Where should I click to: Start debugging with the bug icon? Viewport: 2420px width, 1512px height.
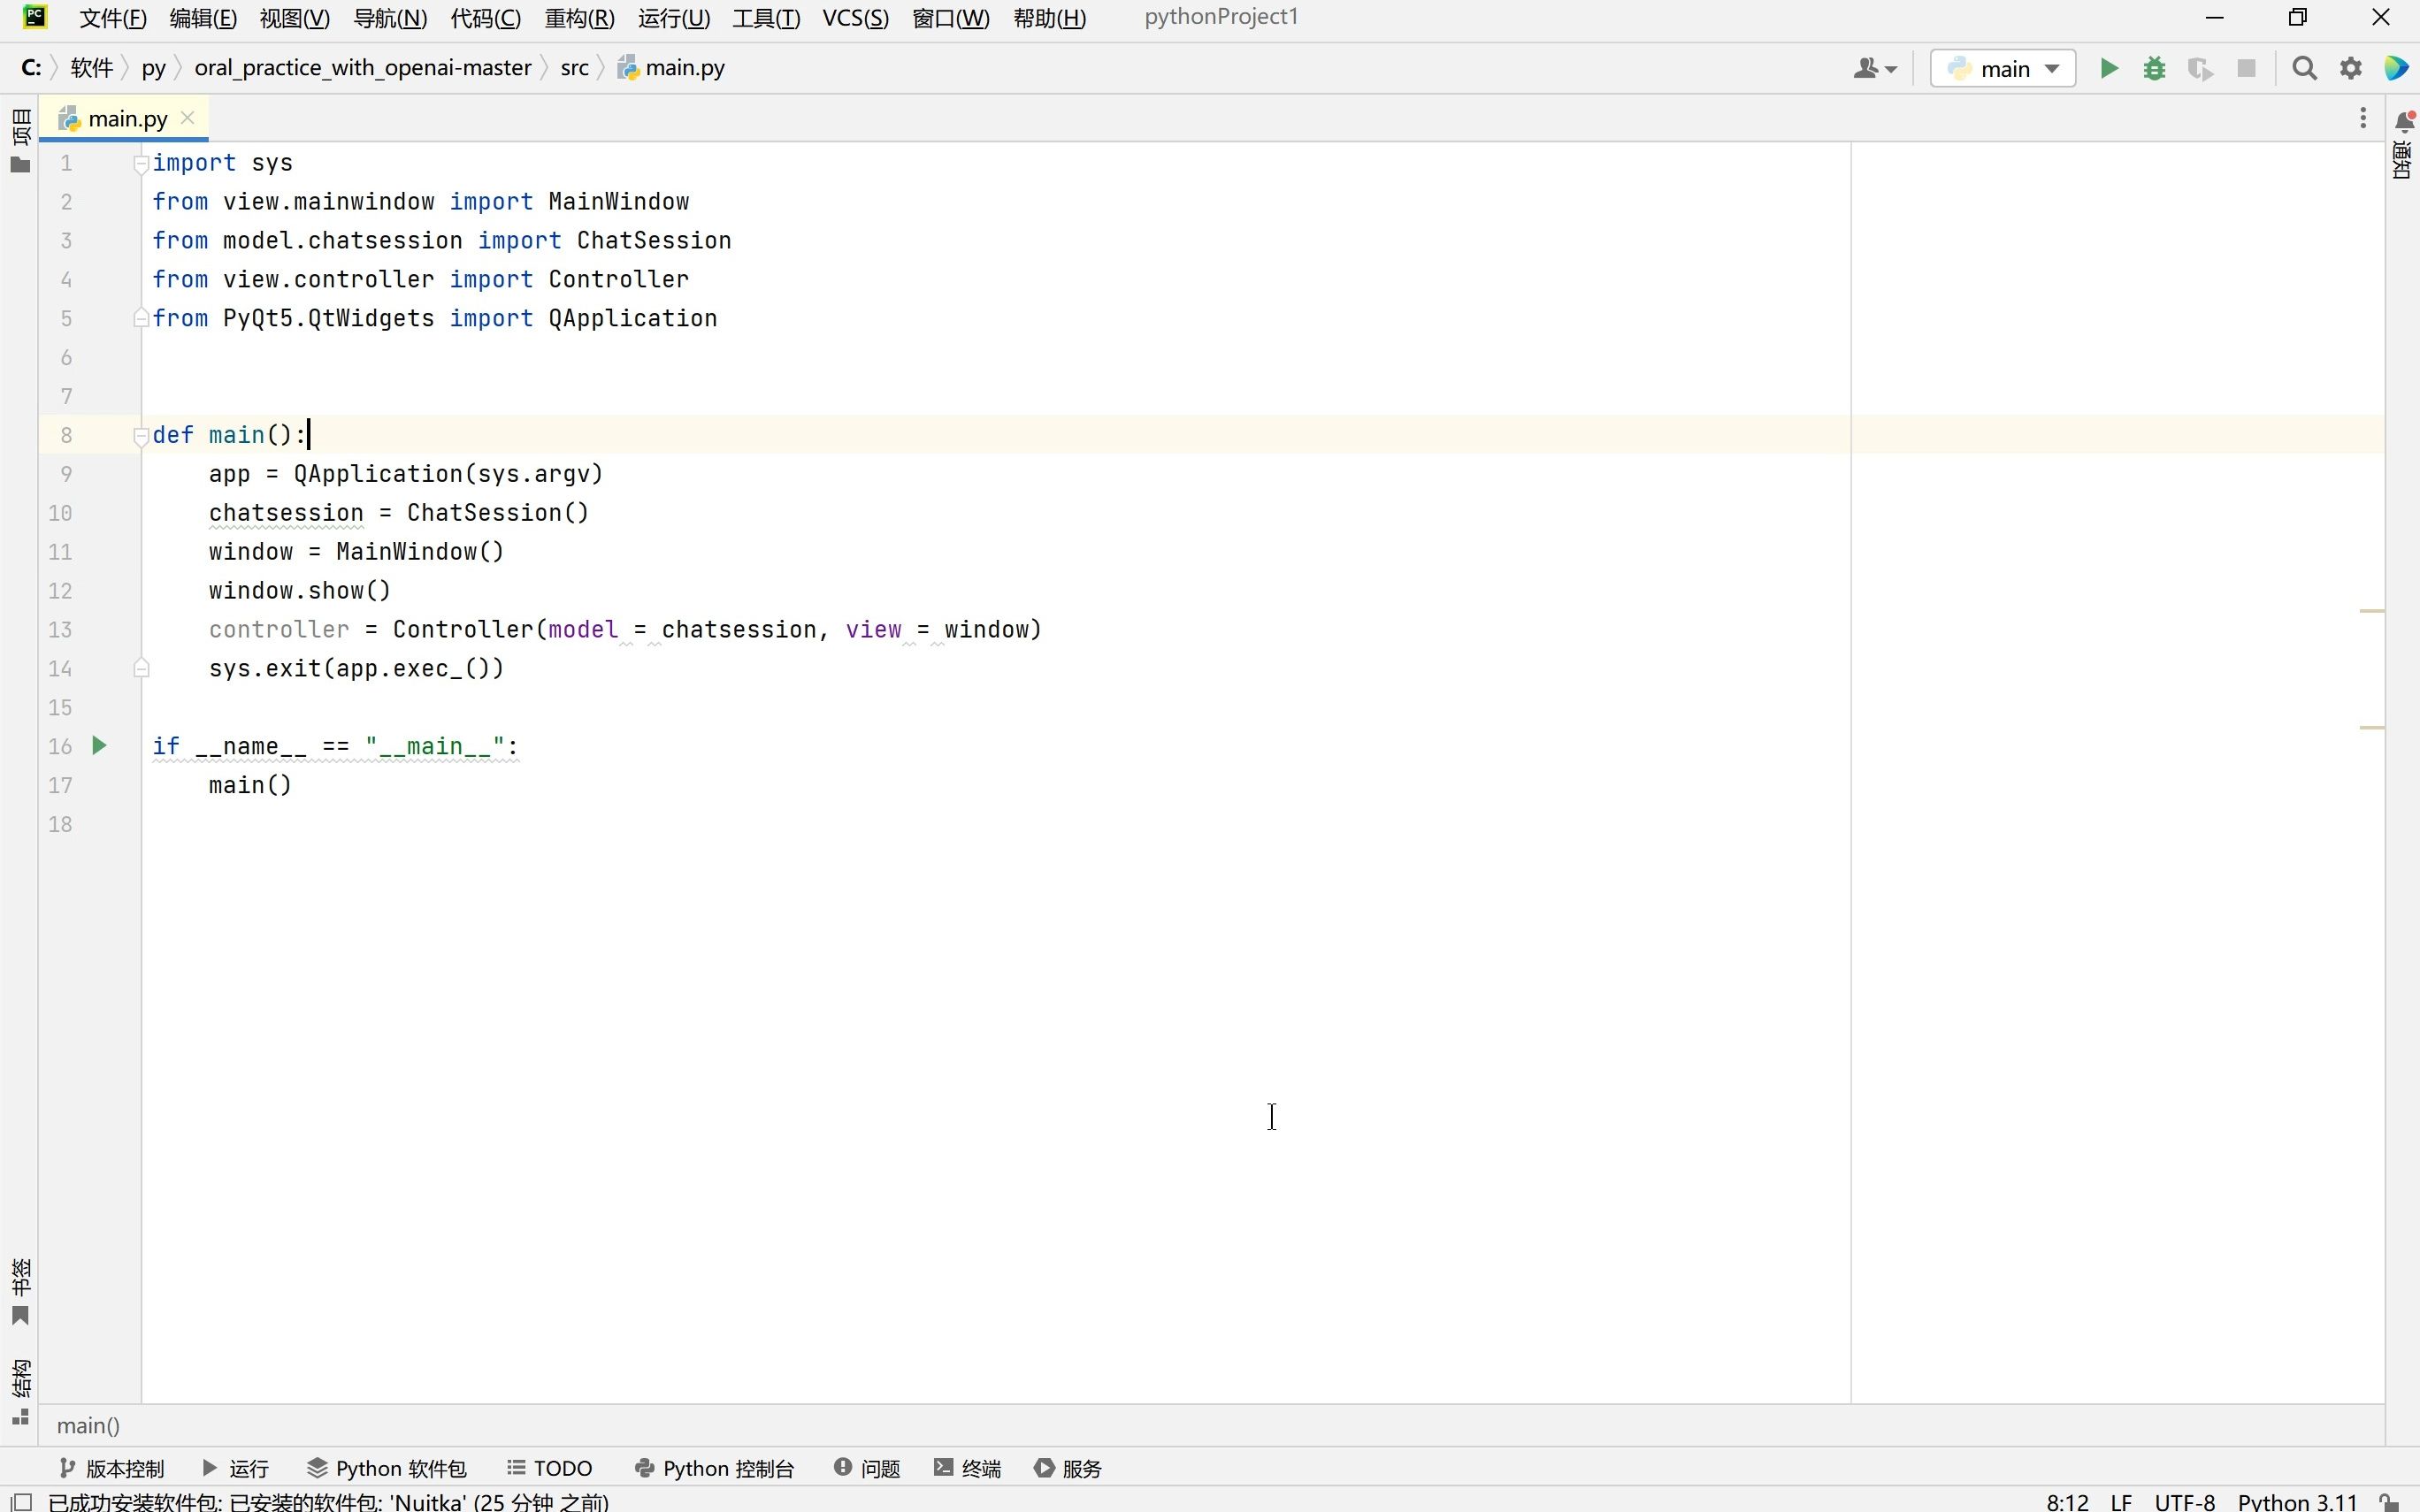2154,68
